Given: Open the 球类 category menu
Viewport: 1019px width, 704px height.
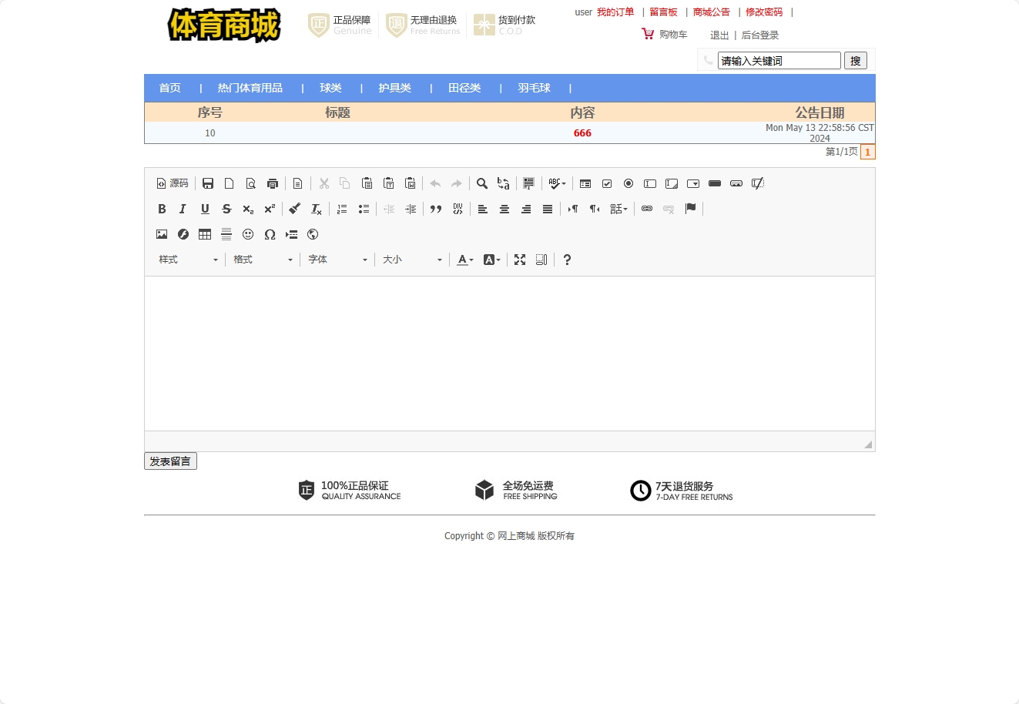Looking at the screenshot, I should [x=330, y=88].
